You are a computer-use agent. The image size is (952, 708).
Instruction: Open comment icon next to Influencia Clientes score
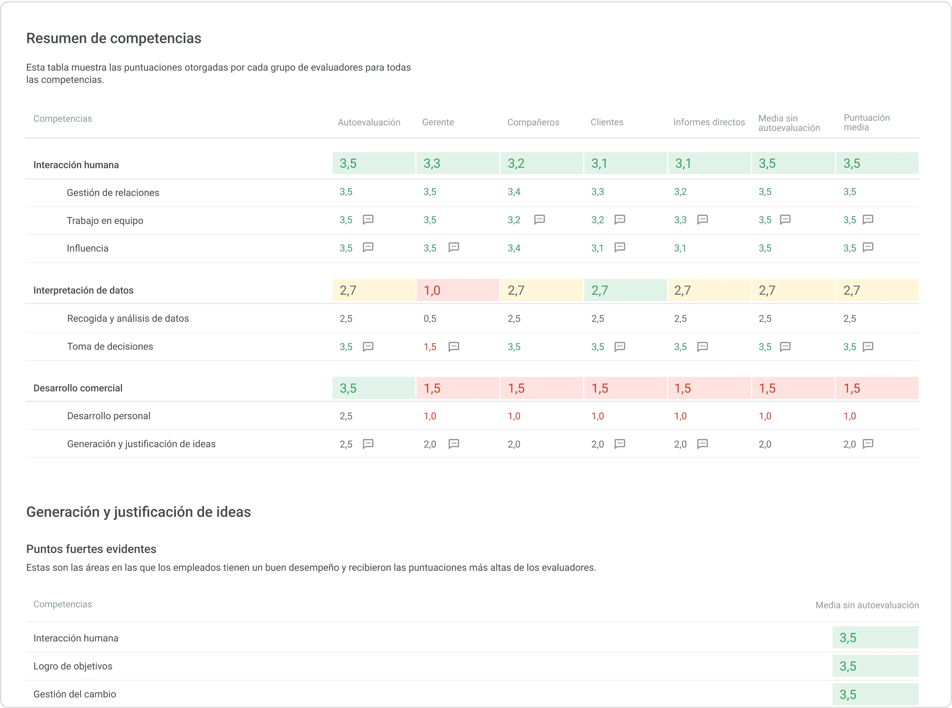coord(620,248)
